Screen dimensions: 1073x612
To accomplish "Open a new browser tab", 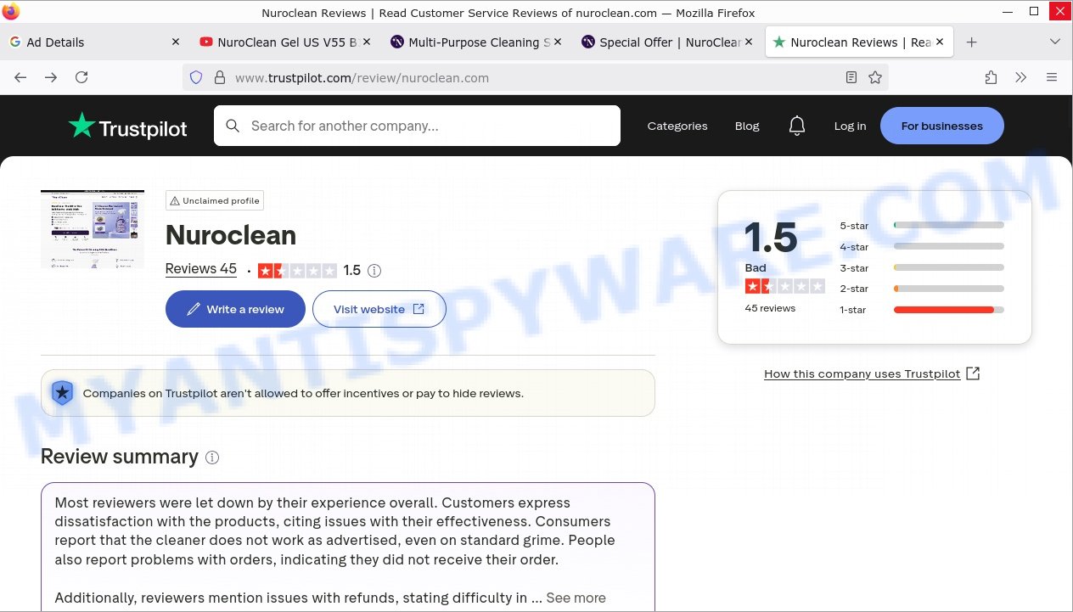I will point(972,42).
